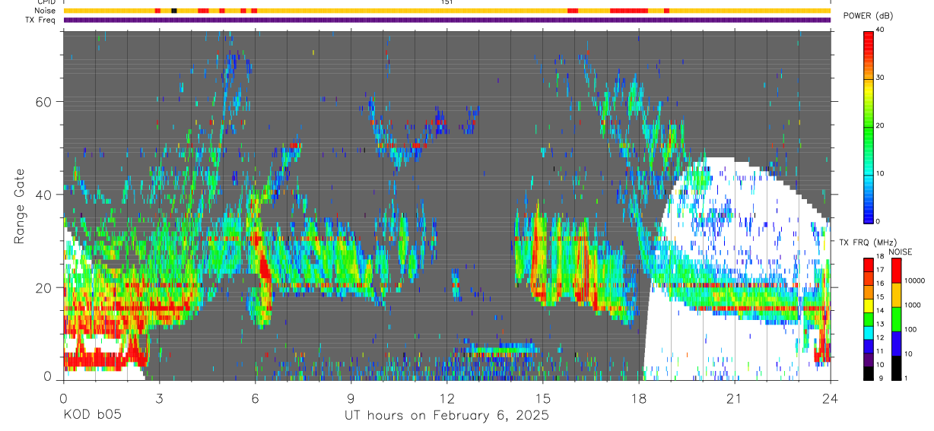Click the 1000 tick on noise scale
934x431 pixels.
pyautogui.click(x=913, y=306)
